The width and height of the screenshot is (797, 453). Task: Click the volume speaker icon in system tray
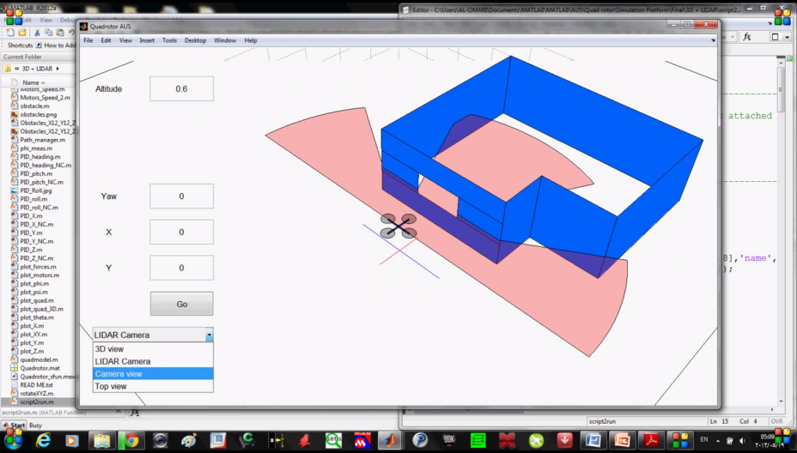tap(743, 441)
